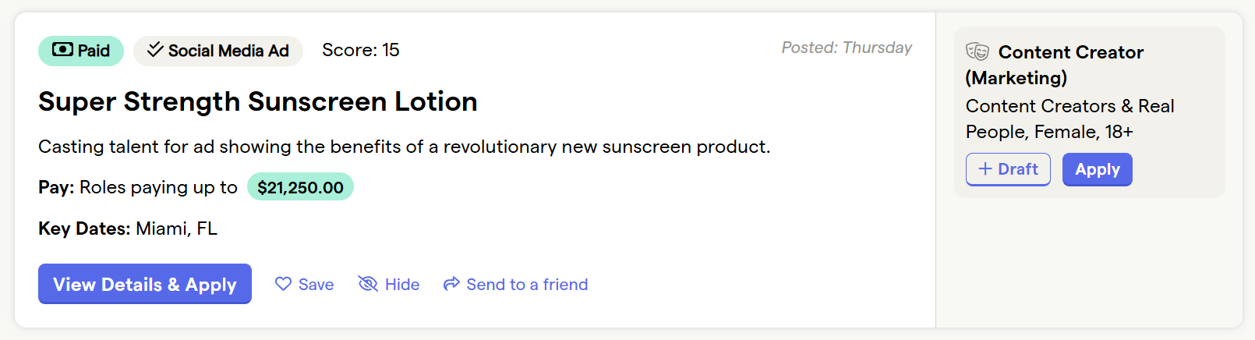The height and width of the screenshot is (340, 1255).
Task: Add Content Creator role as Draft
Action: 1008,169
